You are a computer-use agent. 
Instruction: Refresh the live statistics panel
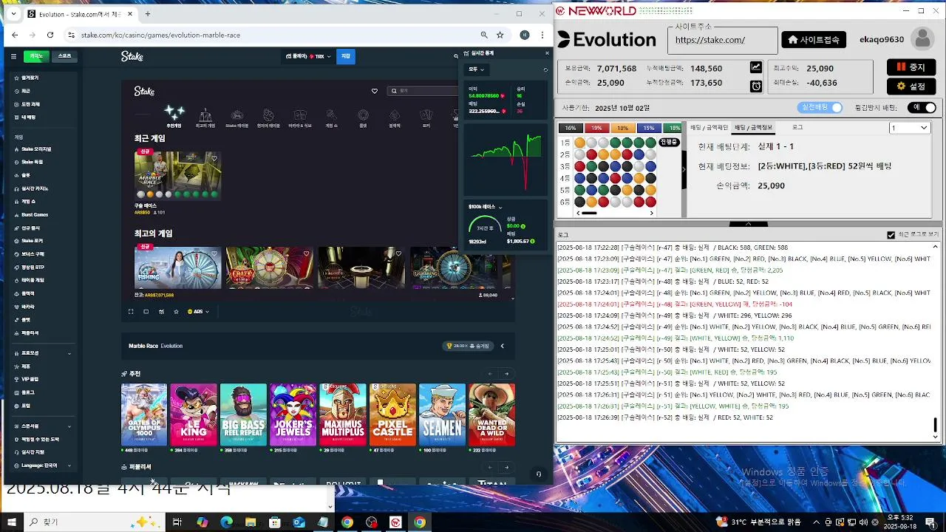point(545,69)
